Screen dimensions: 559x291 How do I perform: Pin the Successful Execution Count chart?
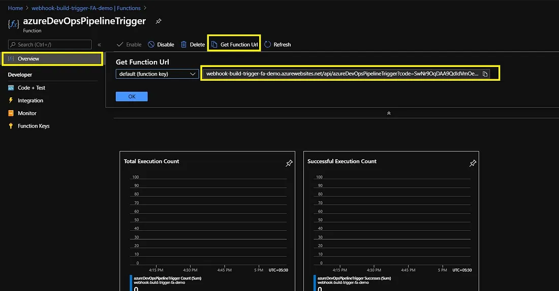[x=473, y=163]
